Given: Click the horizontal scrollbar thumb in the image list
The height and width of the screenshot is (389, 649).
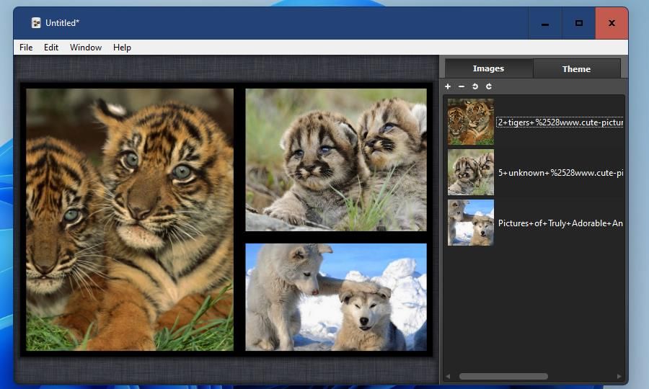Looking at the screenshot, I should 503,376.
